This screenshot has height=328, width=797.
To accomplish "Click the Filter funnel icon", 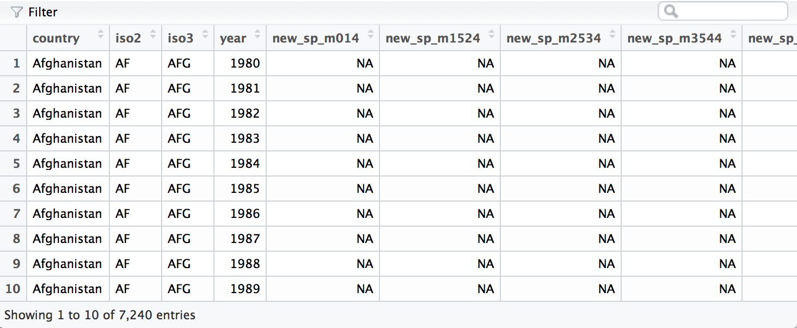I will [x=17, y=12].
